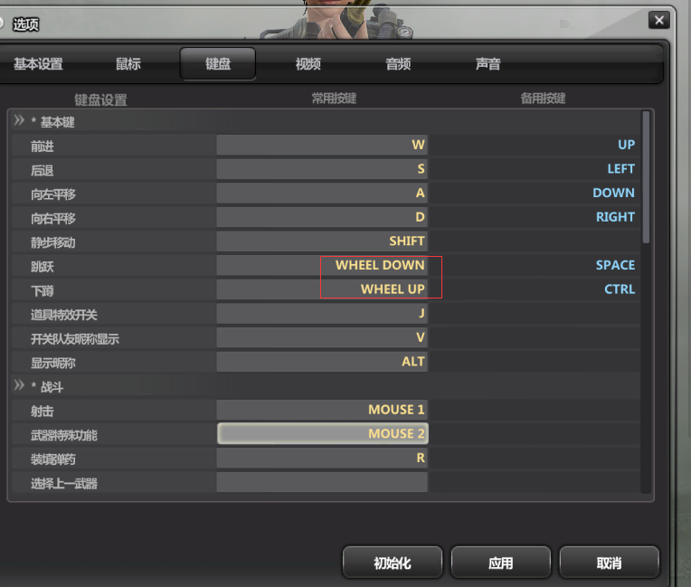Click the 初始化 reset button
691x587 pixels.
tap(393, 563)
